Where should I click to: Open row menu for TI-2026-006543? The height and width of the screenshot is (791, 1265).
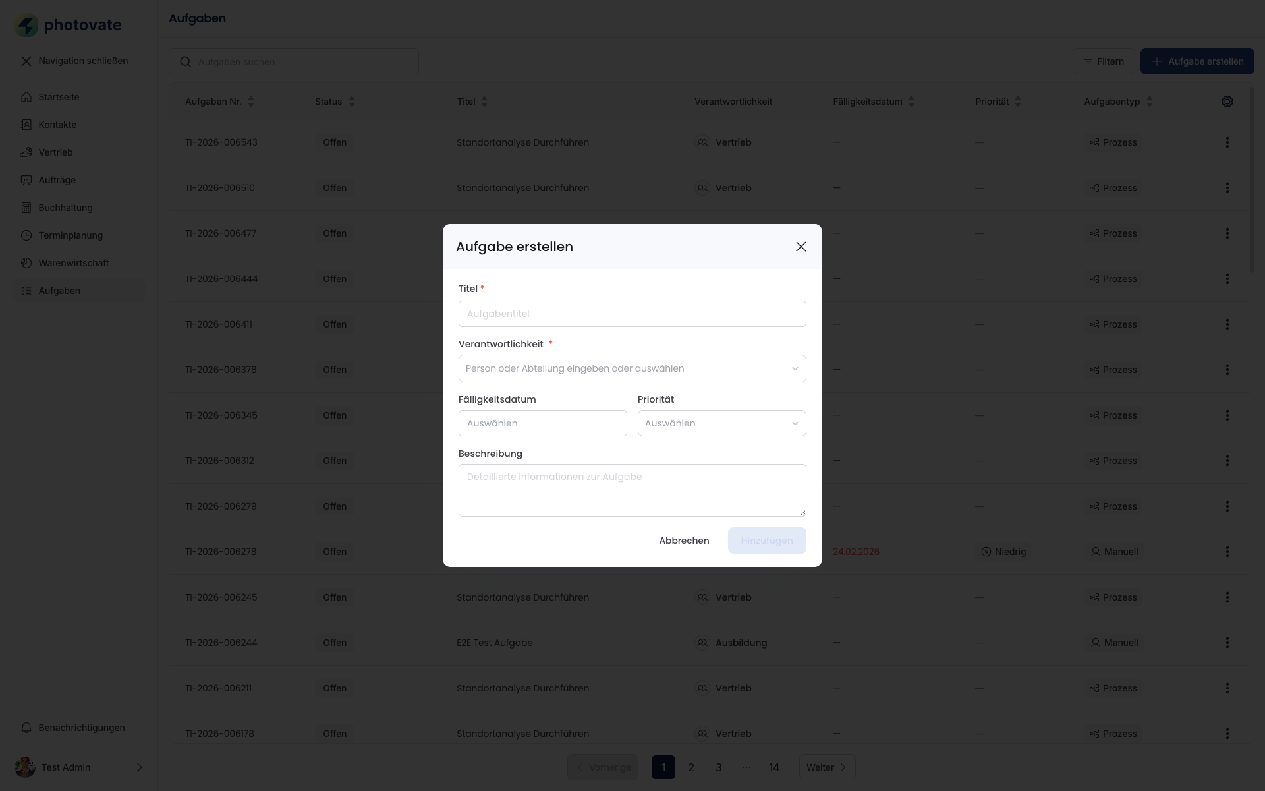pyautogui.click(x=1227, y=142)
